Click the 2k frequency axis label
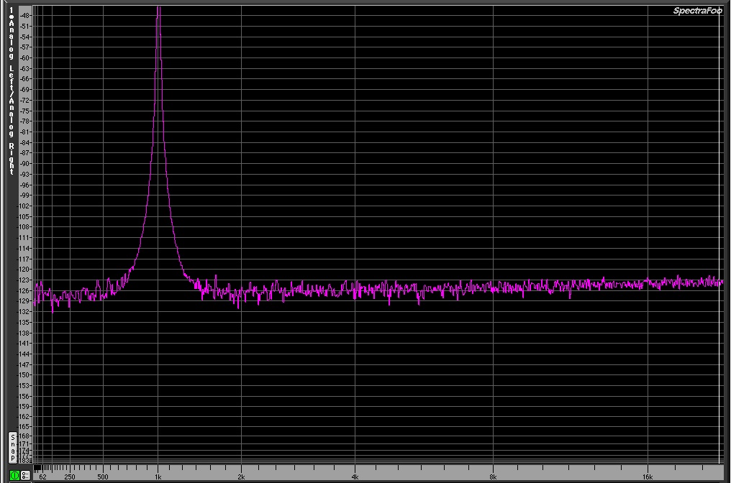Screen dimensions: 731x483 241,477
